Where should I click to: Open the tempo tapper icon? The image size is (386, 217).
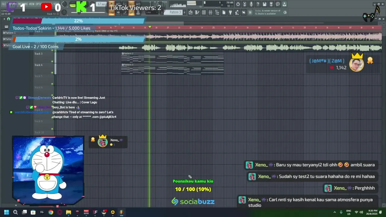coord(237,12)
